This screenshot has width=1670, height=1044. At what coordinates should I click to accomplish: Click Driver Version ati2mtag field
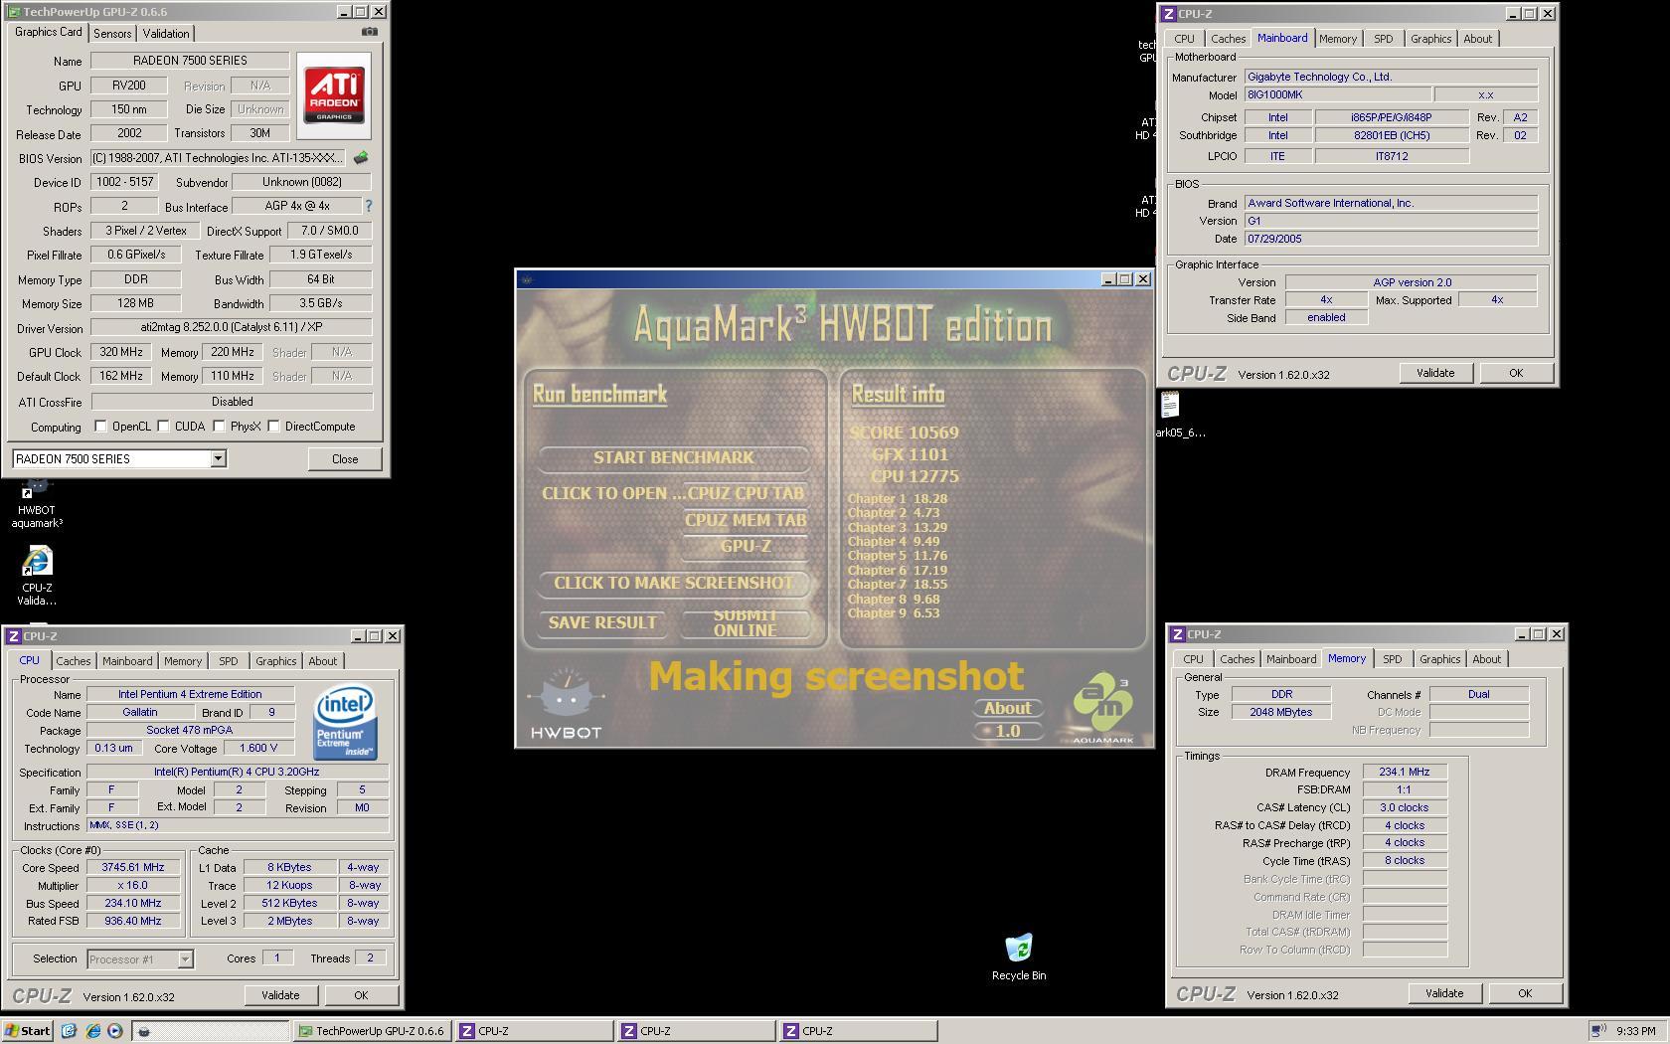[232, 327]
